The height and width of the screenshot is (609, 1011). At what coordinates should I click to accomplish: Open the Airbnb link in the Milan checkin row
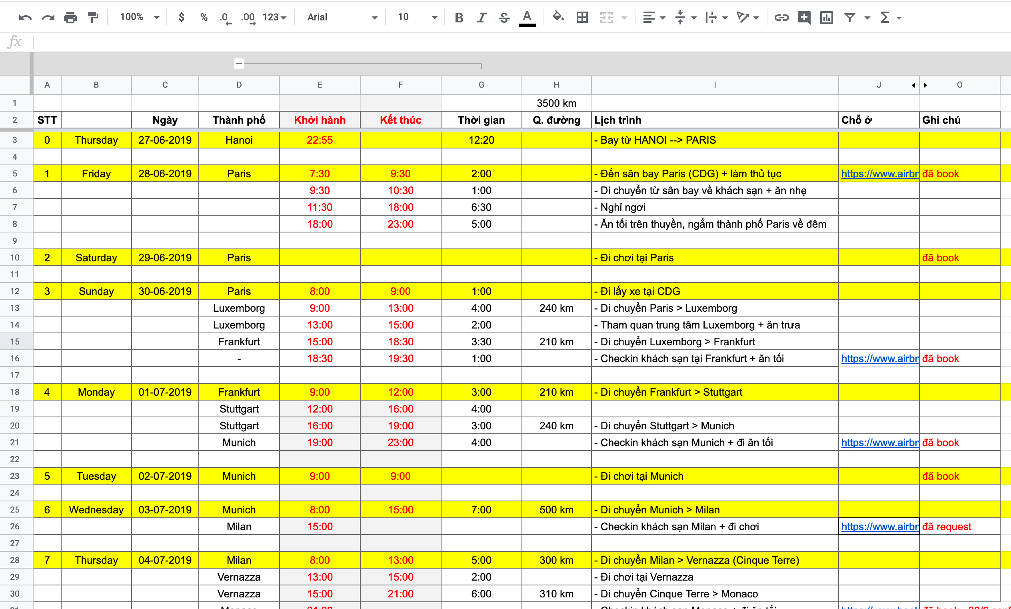tap(879, 527)
